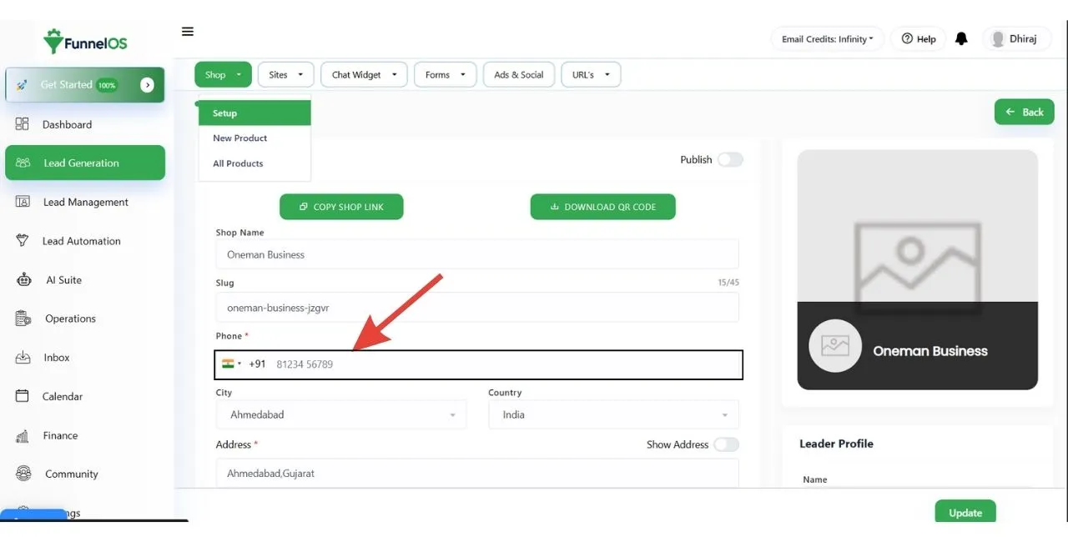Click the Get Started progress banner
This screenshot has width=1068, height=542.
coord(84,85)
